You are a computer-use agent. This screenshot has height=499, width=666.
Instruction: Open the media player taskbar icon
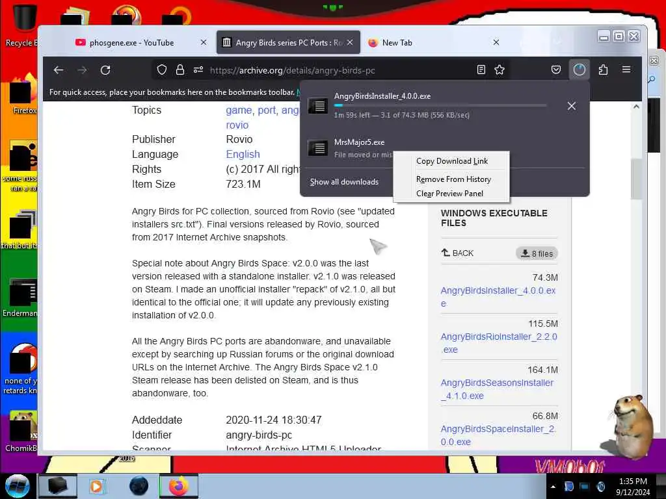coord(97,486)
